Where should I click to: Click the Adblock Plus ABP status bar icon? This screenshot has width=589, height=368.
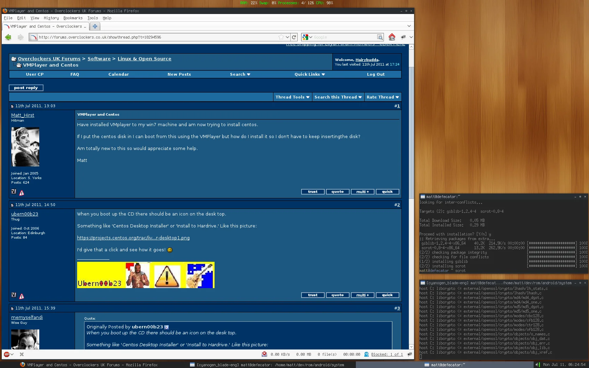[x=6, y=354]
